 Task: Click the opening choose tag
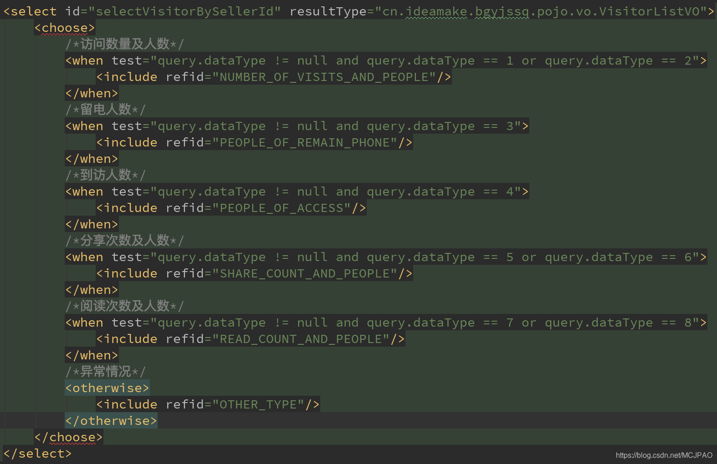coord(65,28)
